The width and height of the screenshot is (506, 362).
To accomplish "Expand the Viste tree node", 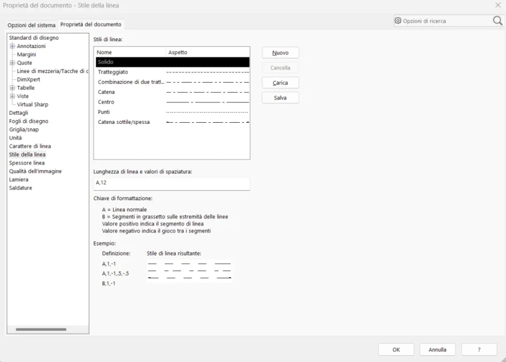I will (12, 96).
